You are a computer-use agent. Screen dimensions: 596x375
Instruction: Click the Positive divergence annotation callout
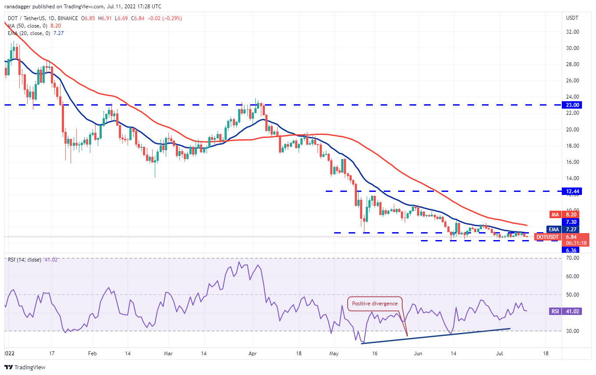(x=374, y=303)
